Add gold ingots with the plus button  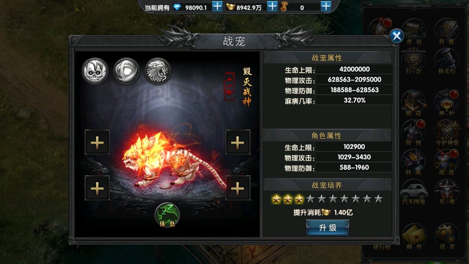[272, 6]
